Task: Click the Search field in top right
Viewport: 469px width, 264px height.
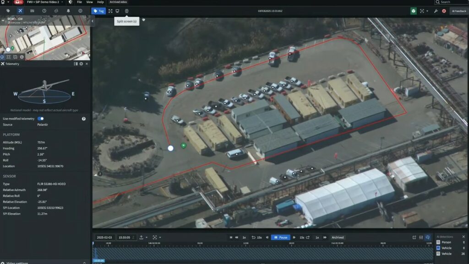Action: coord(451,2)
